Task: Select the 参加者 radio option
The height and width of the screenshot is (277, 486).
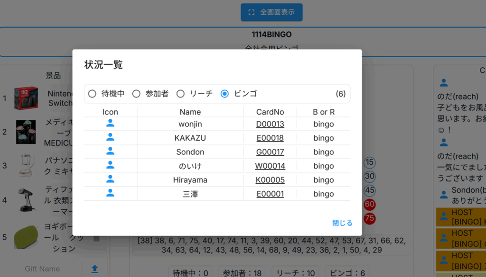Action: (x=136, y=94)
